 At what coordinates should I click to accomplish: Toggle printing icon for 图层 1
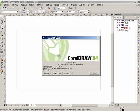click(119, 28)
